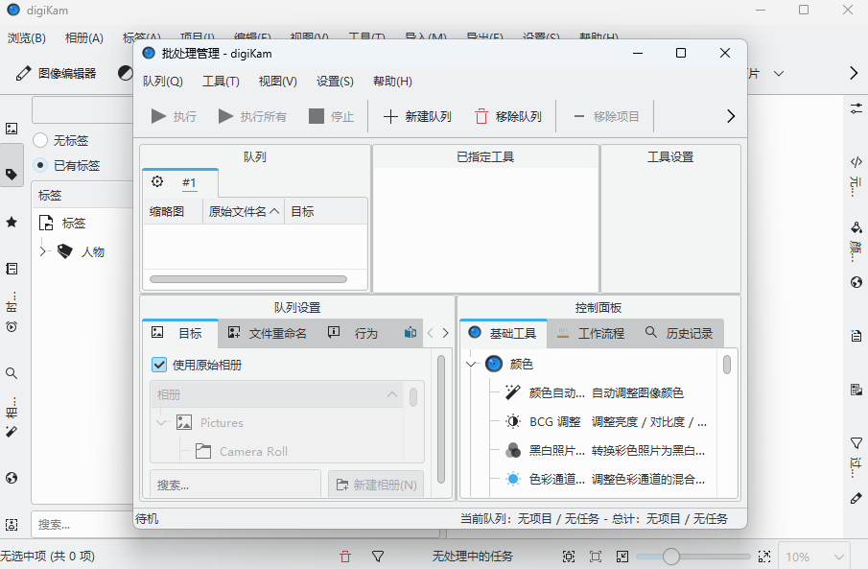Switch to the 文件重命名 tab
Screen dimensions: 868x569
pyautogui.click(x=268, y=333)
